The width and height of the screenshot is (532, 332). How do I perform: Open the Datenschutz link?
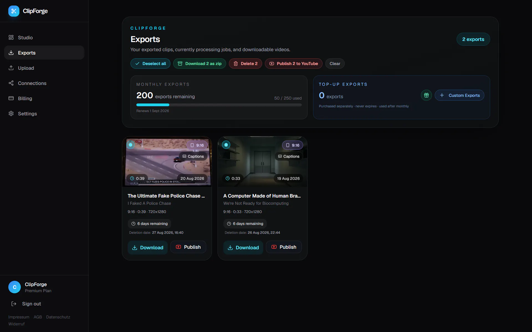click(58, 317)
